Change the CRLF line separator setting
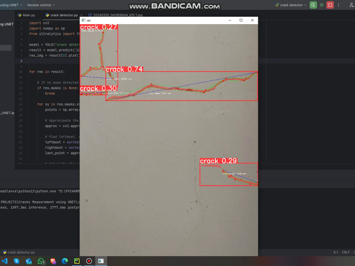 pos(346,252)
